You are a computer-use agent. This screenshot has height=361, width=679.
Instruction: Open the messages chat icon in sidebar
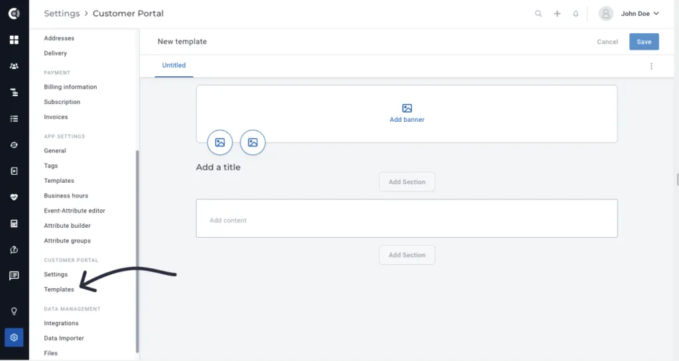pyautogui.click(x=14, y=276)
